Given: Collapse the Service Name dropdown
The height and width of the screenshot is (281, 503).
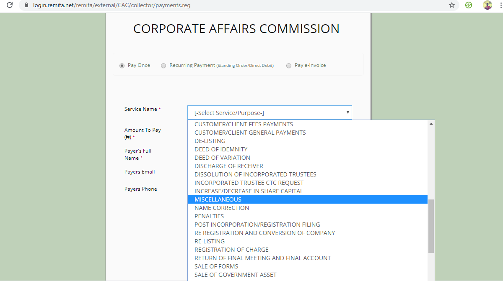Looking at the screenshot, I should (x=270, y=113).
